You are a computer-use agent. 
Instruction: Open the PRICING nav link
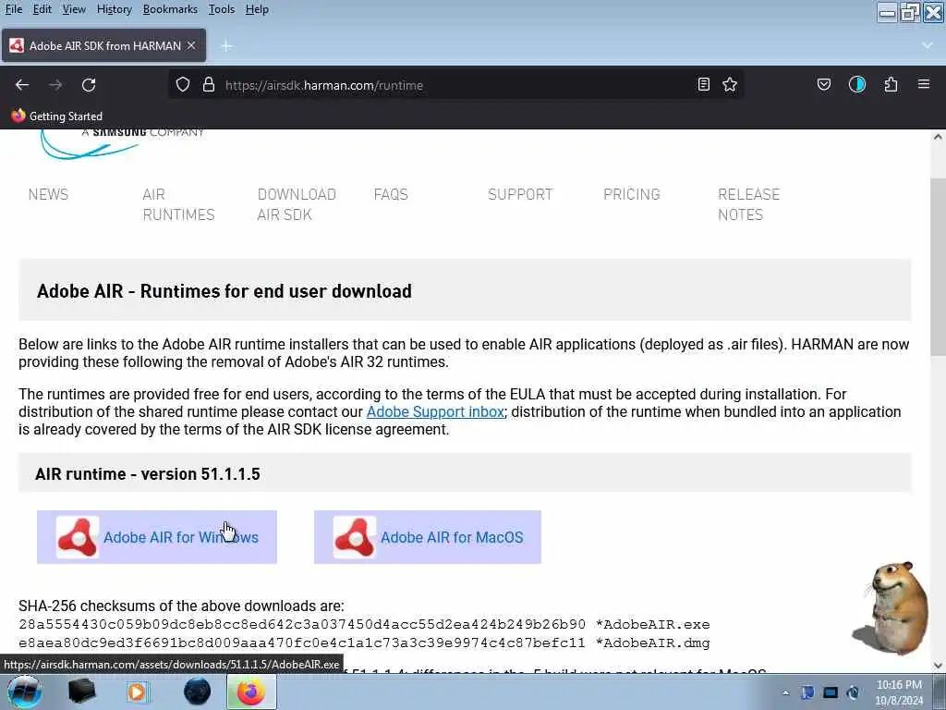click(x=632, y=194)
